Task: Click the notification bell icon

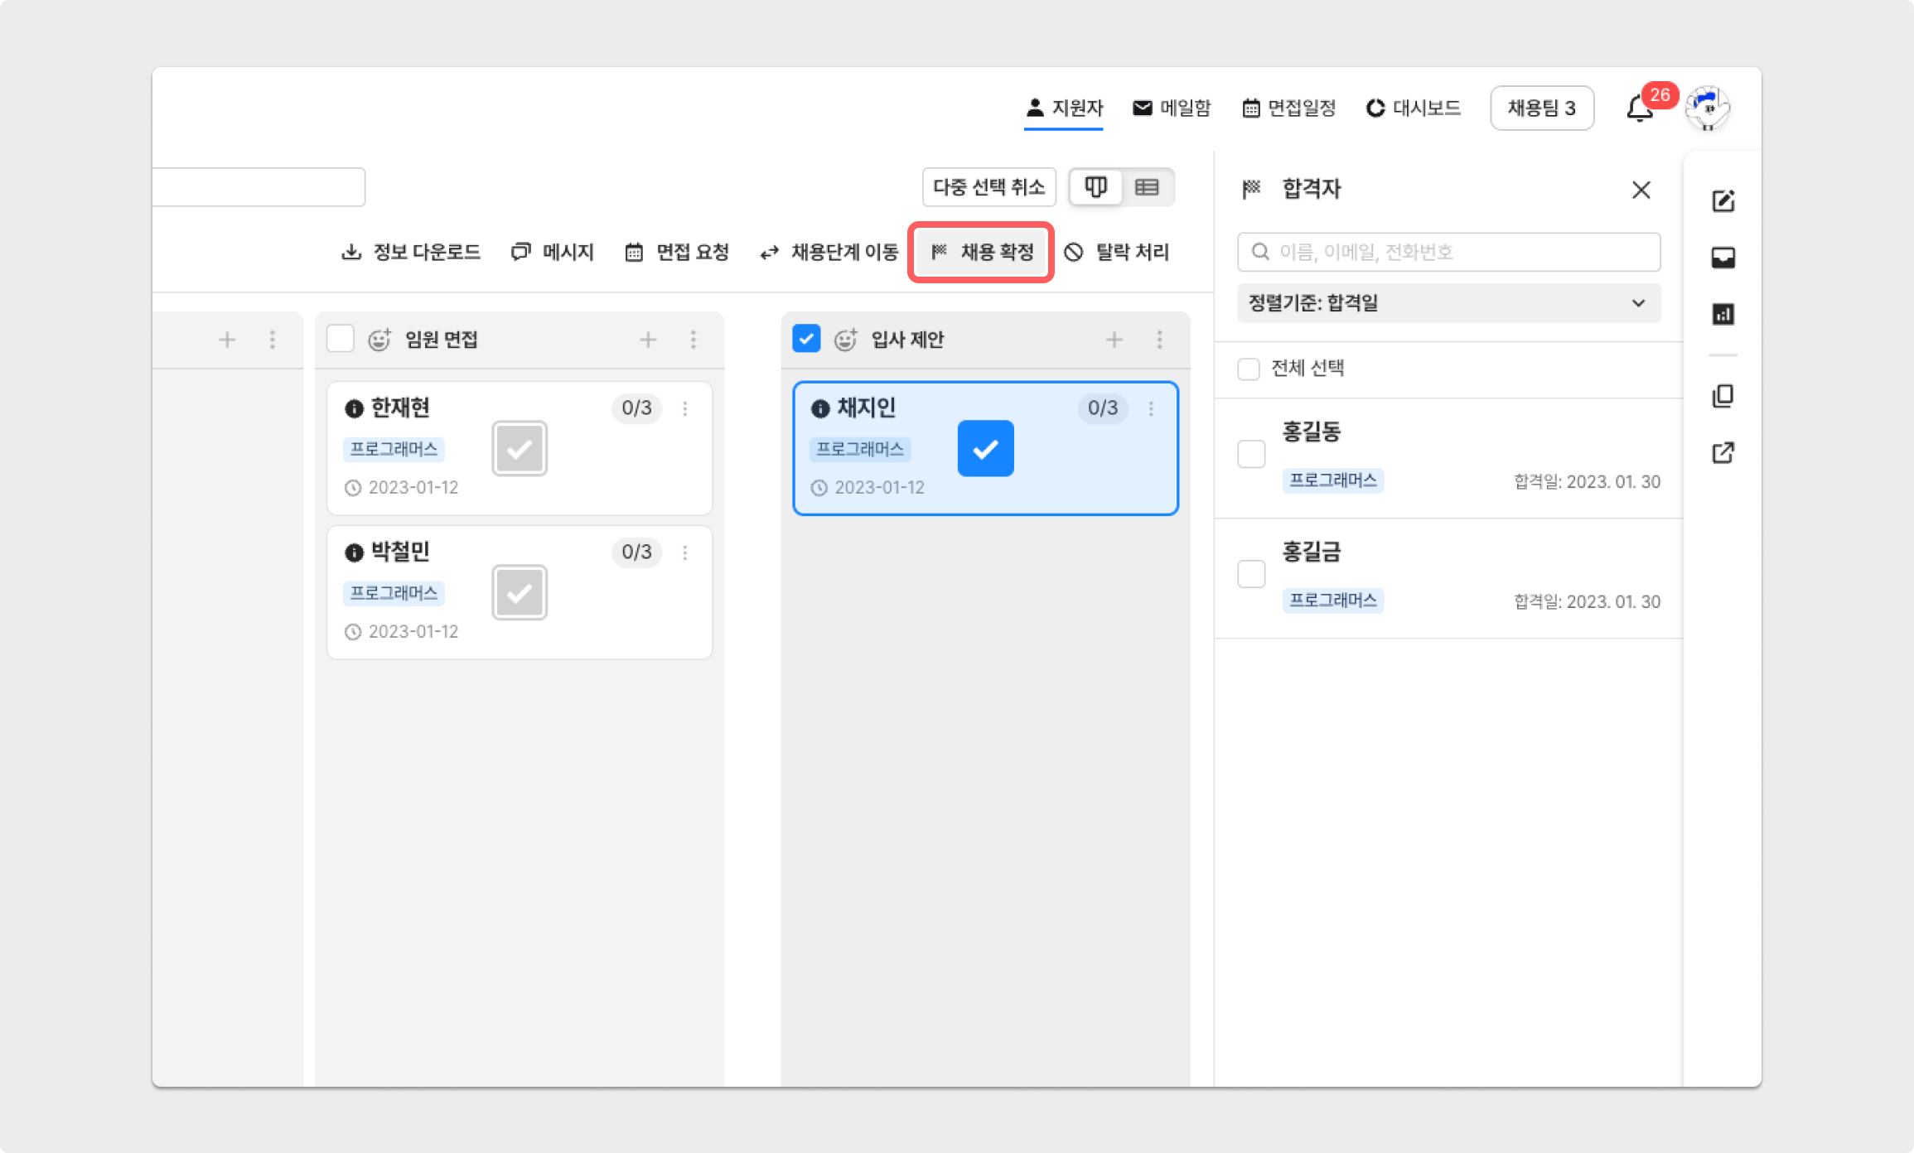Action: [1638, 109]
